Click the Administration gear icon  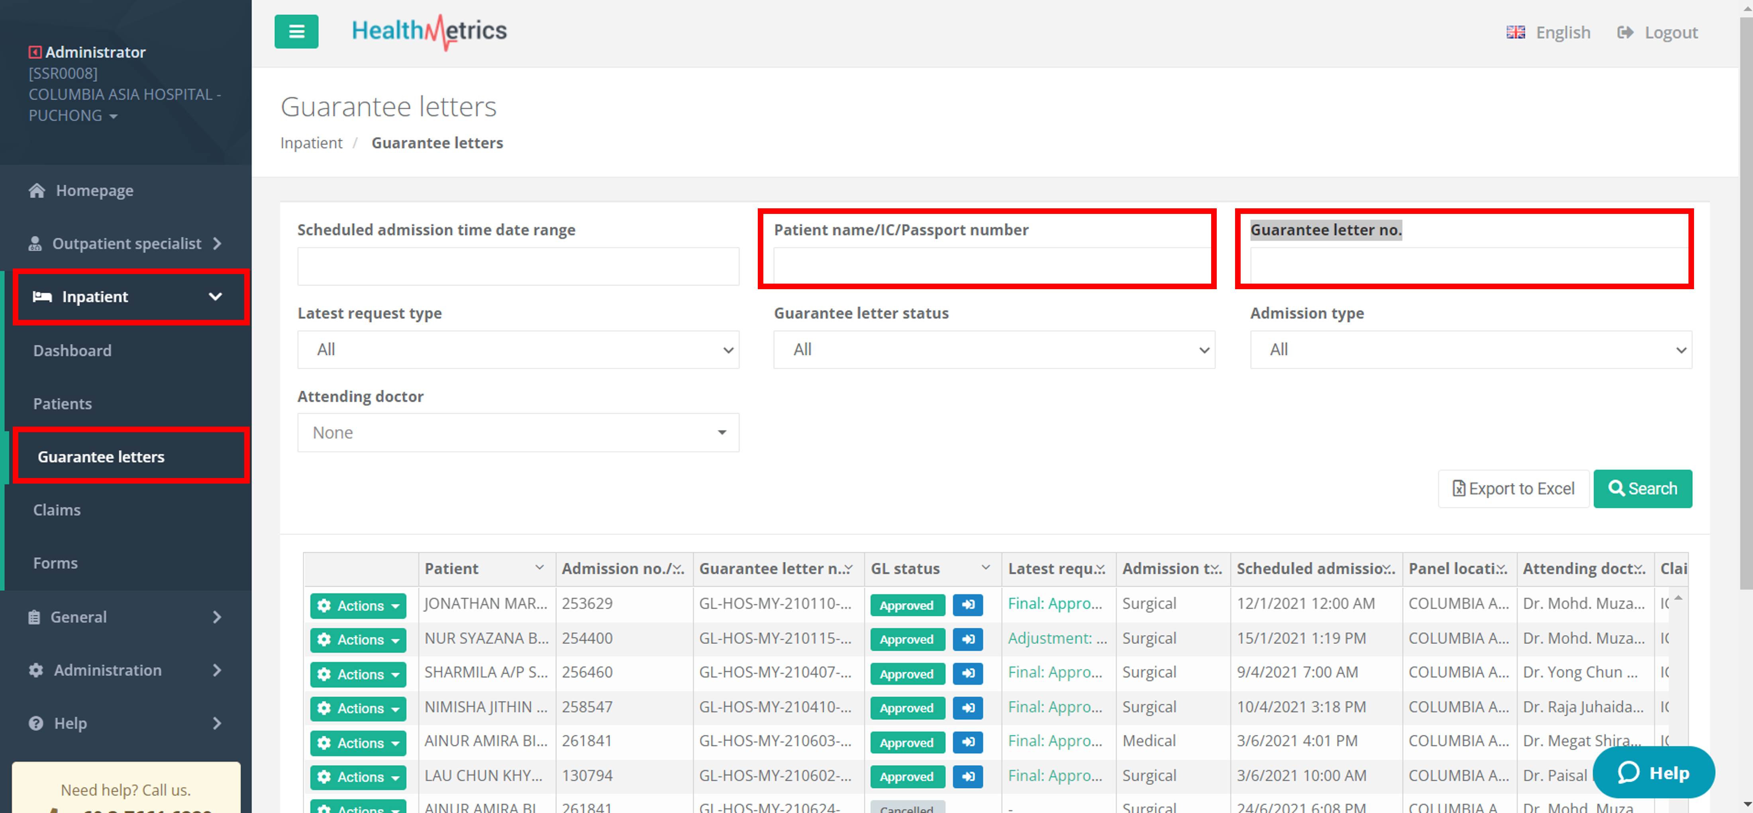tap(36, 670)
